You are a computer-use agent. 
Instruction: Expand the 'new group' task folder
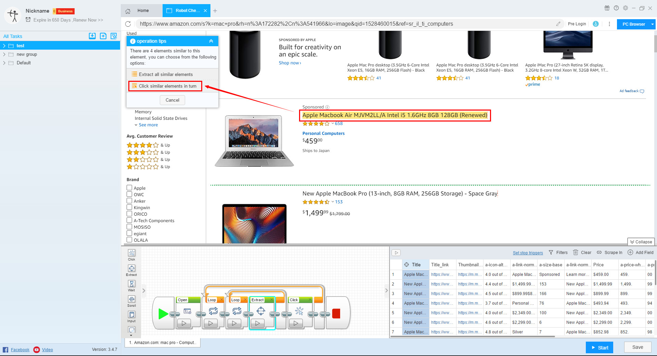pos(4,54)
